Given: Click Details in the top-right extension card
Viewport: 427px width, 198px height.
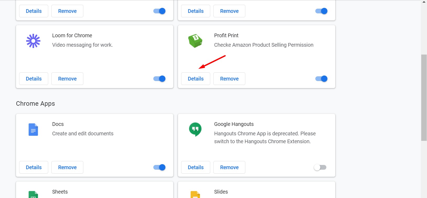Looking at the screenshot, I should pos(196,11).
